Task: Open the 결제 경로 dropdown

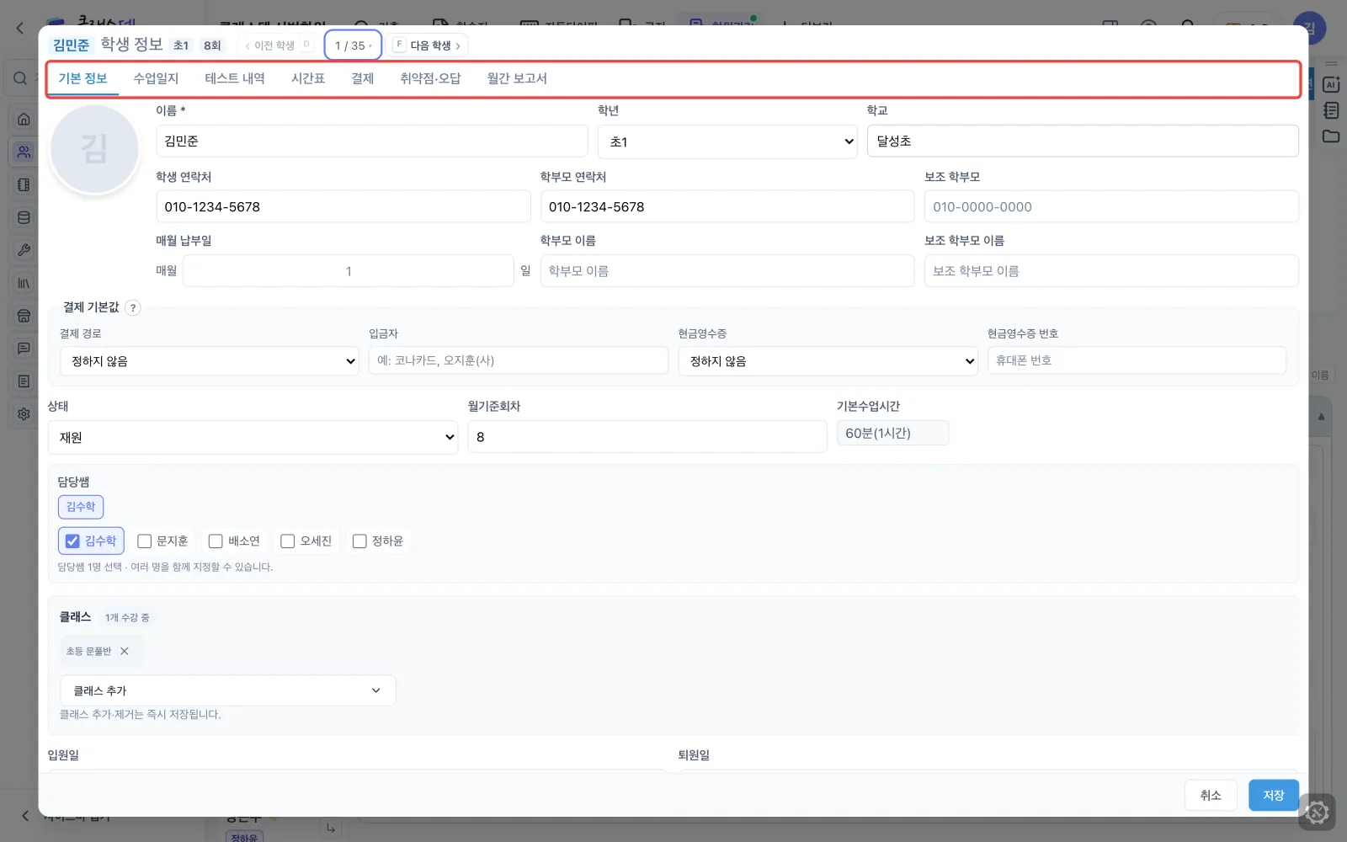Action: (209, 361)
